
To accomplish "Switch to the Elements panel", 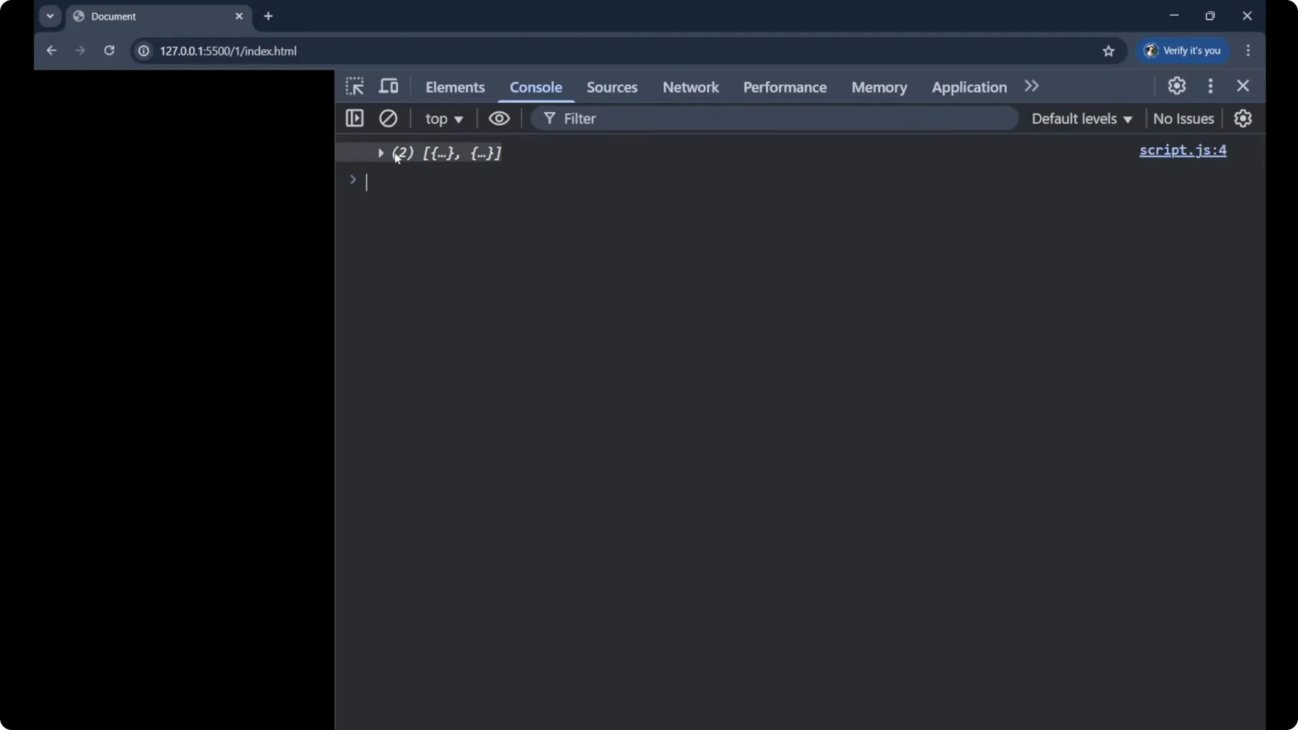I will click(x=455, y=87).
